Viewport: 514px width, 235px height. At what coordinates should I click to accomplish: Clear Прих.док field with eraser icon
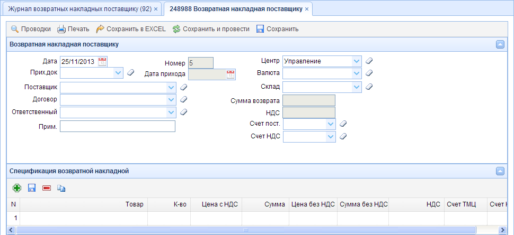[x=131, y=72]
